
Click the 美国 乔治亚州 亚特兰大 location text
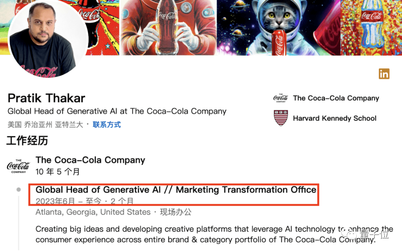[x=45, y=124]
